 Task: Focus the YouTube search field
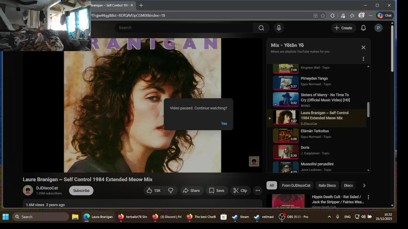(184, 28)
